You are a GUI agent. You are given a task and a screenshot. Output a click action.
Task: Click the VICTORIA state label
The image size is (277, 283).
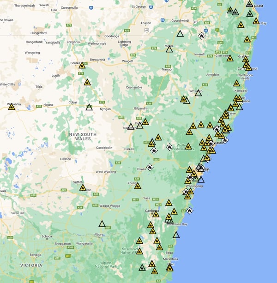point(31,265)
